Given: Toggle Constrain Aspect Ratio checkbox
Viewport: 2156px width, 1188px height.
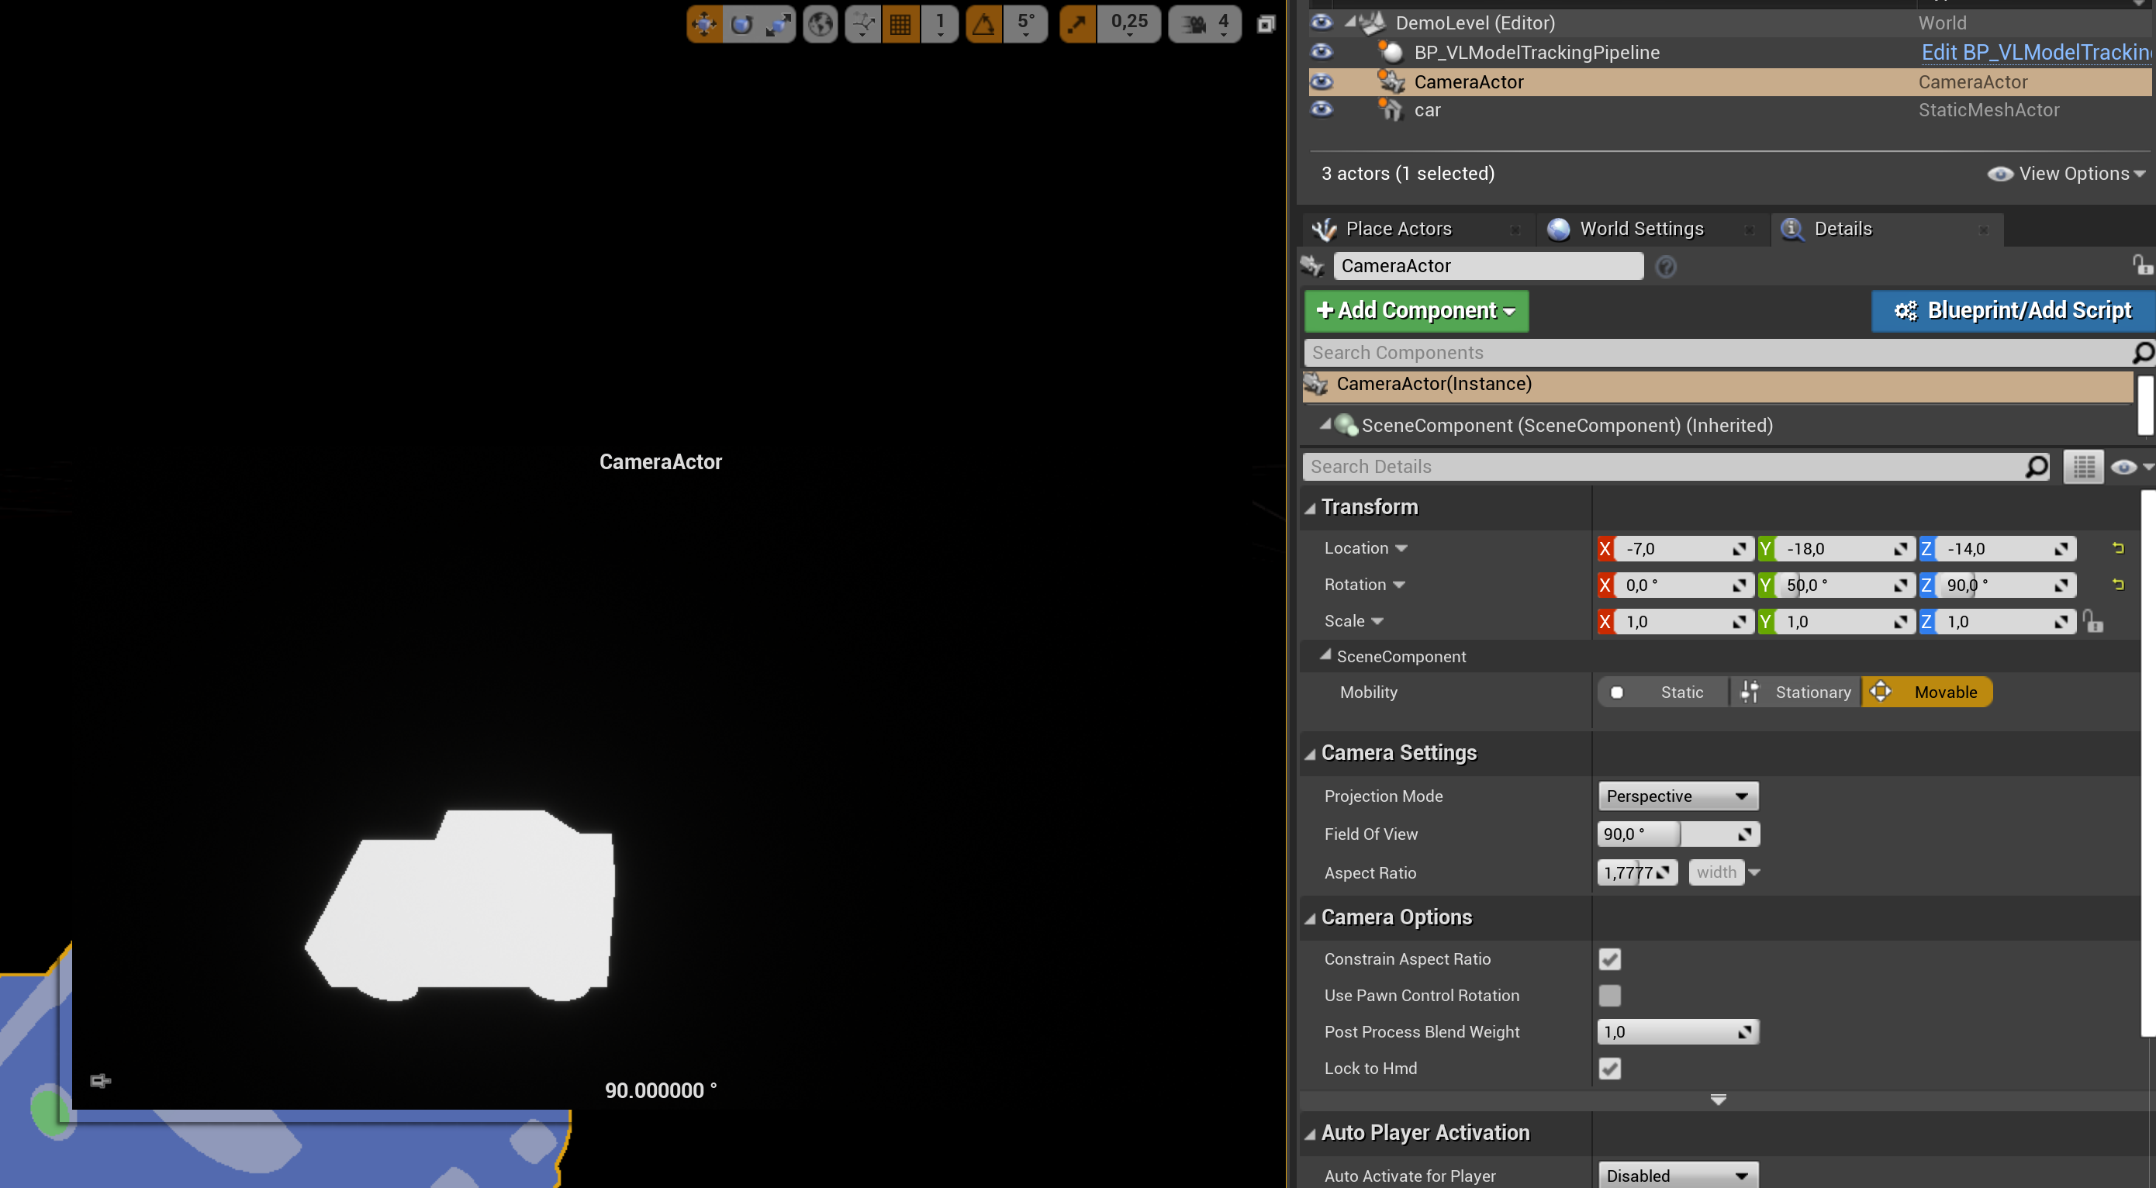Looking at the screenshot, I should (x=1608, y=958).
